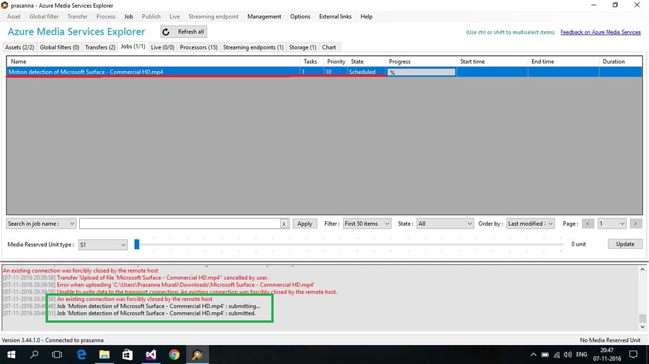Viewport: 649px width, 364px height.
Task: Open Windows Search from the taskbar
Action: click(34, 355)
